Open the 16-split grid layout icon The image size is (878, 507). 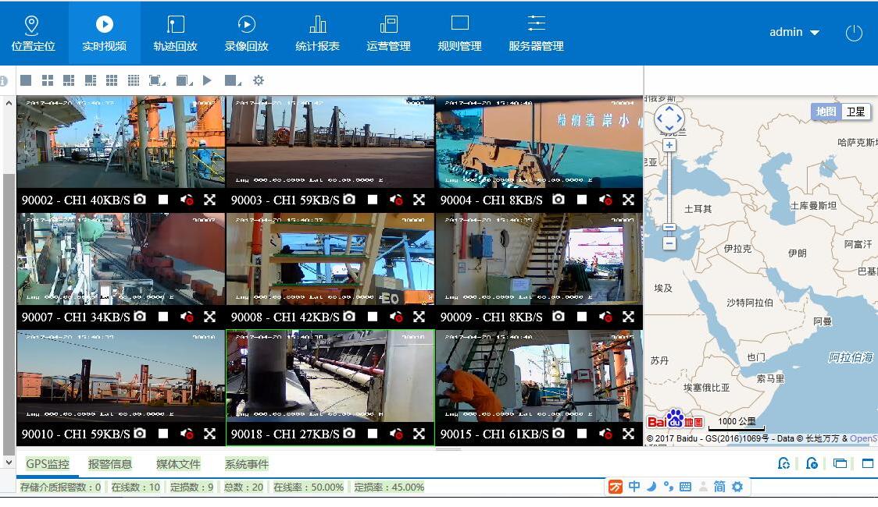coord(134,80)
